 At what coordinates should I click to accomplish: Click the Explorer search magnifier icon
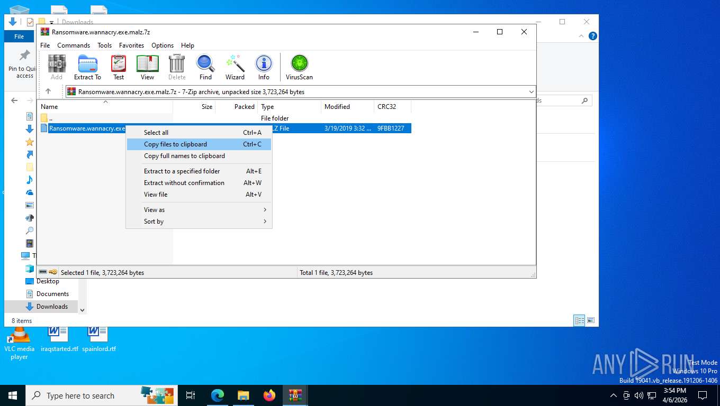[584, 100]
